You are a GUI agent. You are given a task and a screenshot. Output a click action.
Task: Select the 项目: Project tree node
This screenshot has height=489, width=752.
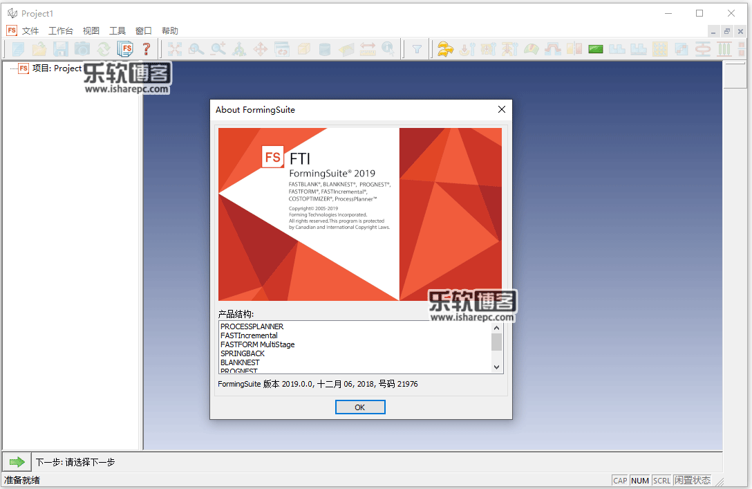pos(57,68)
